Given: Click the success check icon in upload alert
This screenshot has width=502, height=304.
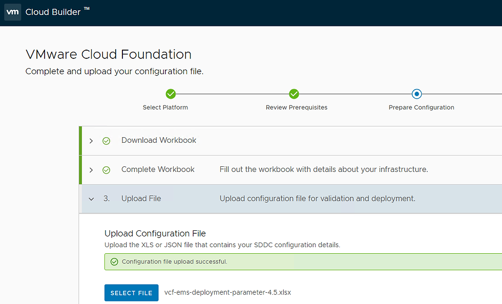Looking at the screenshot, I should (x=115, y=262).
